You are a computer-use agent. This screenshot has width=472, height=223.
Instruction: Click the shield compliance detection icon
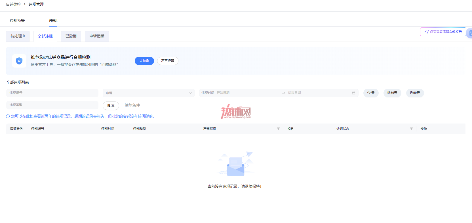point(19,61)
